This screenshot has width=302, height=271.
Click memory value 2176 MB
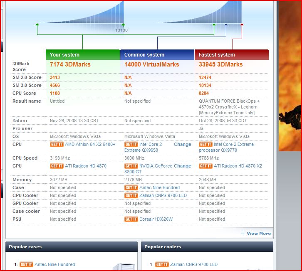click(x=133, y=180)
